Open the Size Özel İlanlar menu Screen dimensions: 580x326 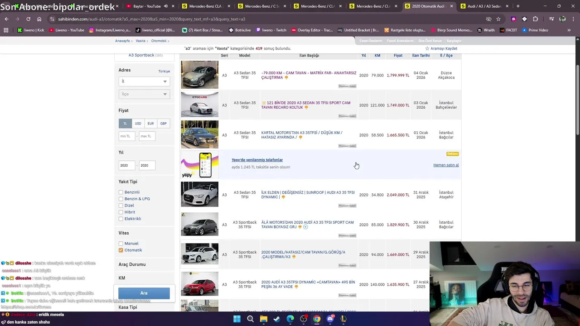(430, 41)
